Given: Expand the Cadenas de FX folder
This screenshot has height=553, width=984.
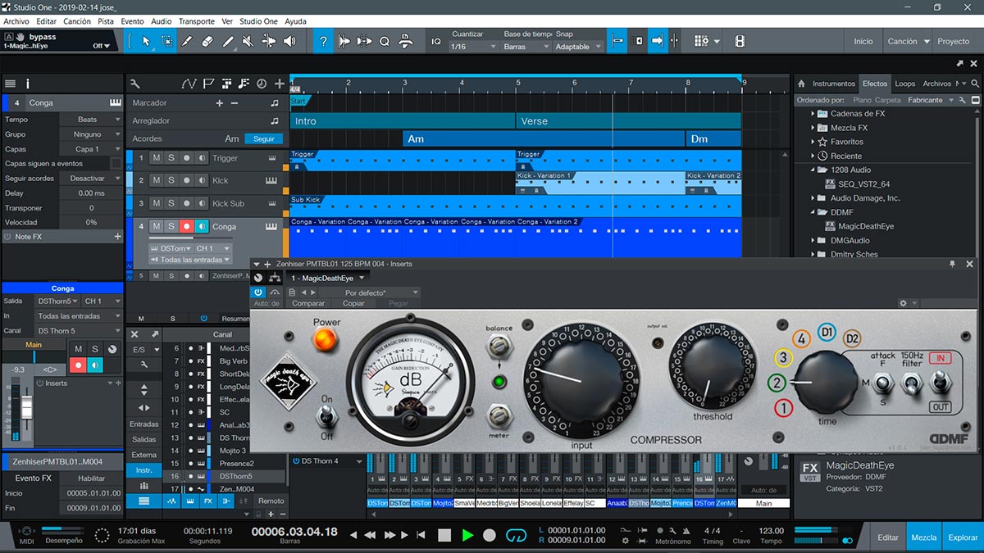Looking at the screenshot, I should 813,114.
